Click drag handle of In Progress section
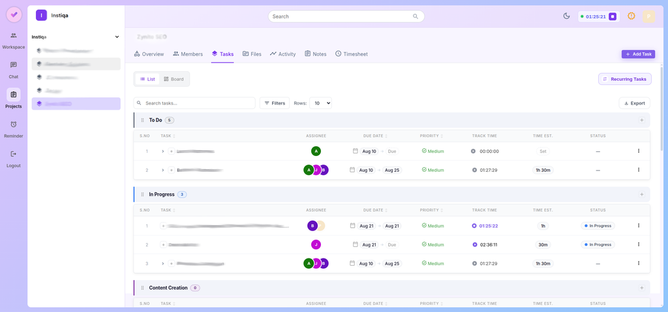 tap(143, 195)
